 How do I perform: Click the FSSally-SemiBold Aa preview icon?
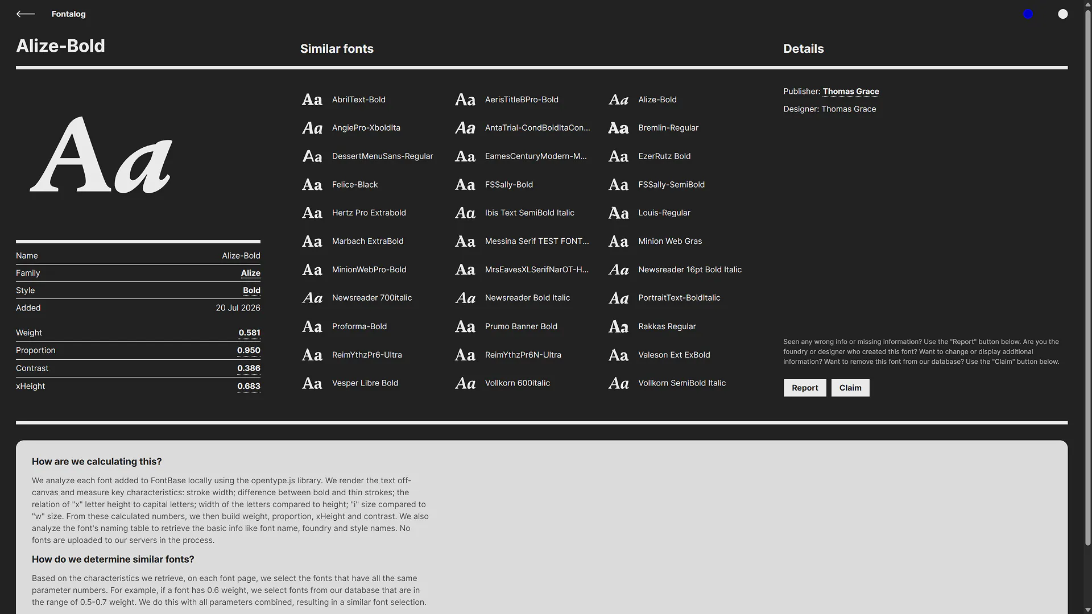point(618,185)
